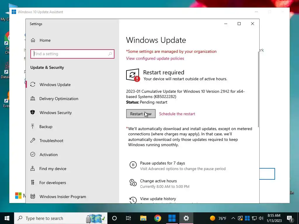Click the search magnifier in Find a setting
Viewport: 299px width, 224px height.
110,54
